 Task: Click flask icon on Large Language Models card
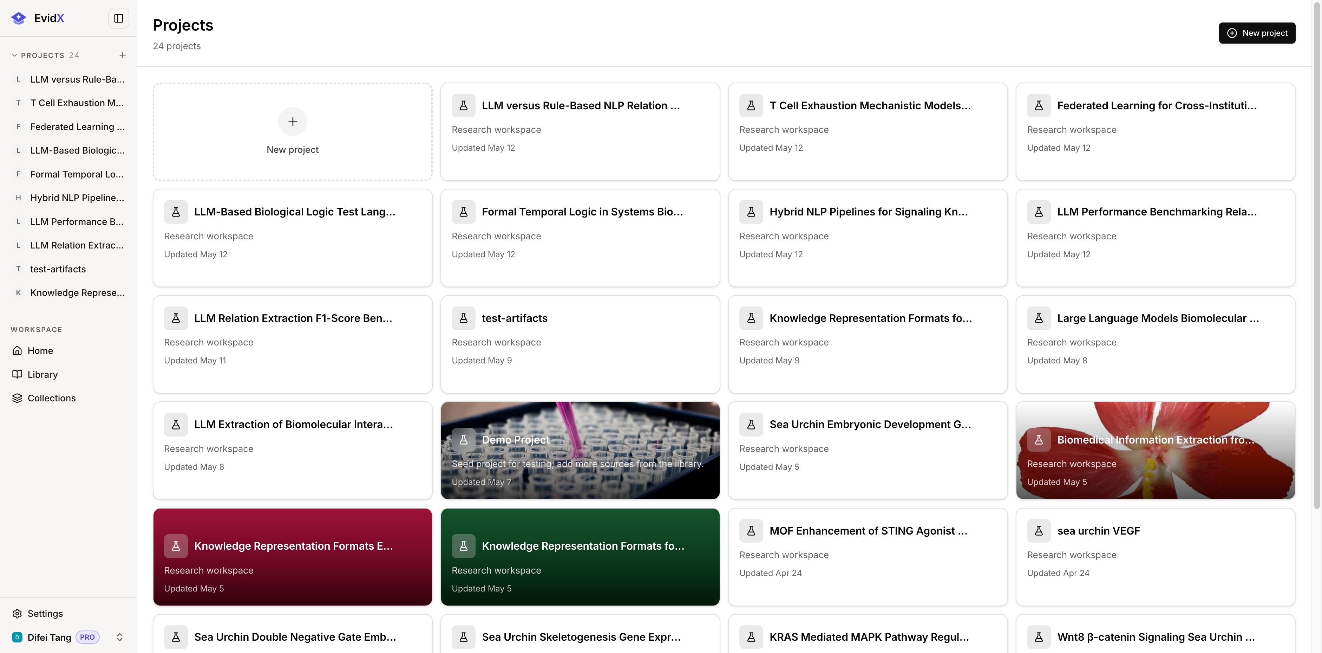(1039, 318)
